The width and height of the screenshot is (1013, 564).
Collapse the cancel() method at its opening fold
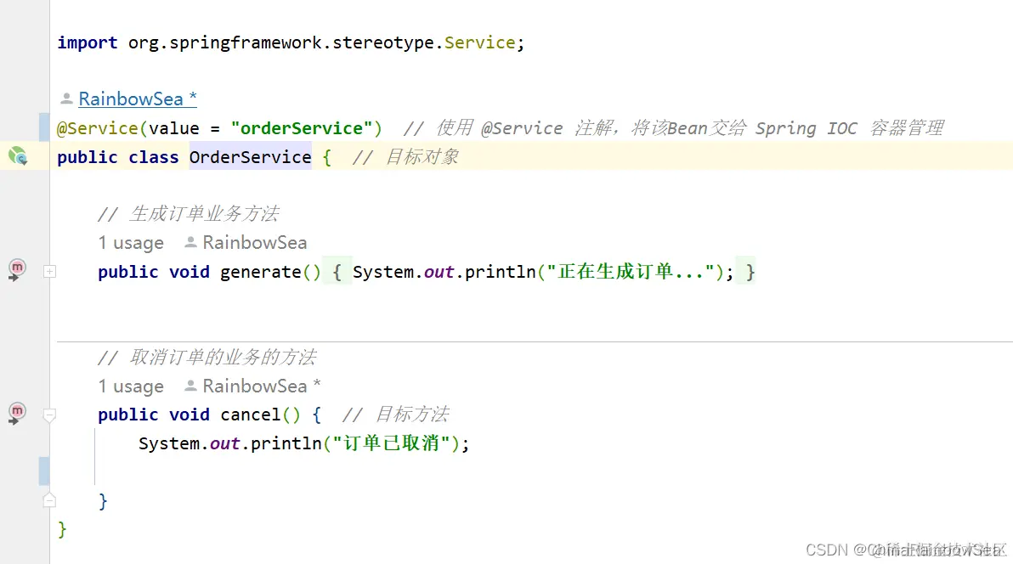(50, 415)
